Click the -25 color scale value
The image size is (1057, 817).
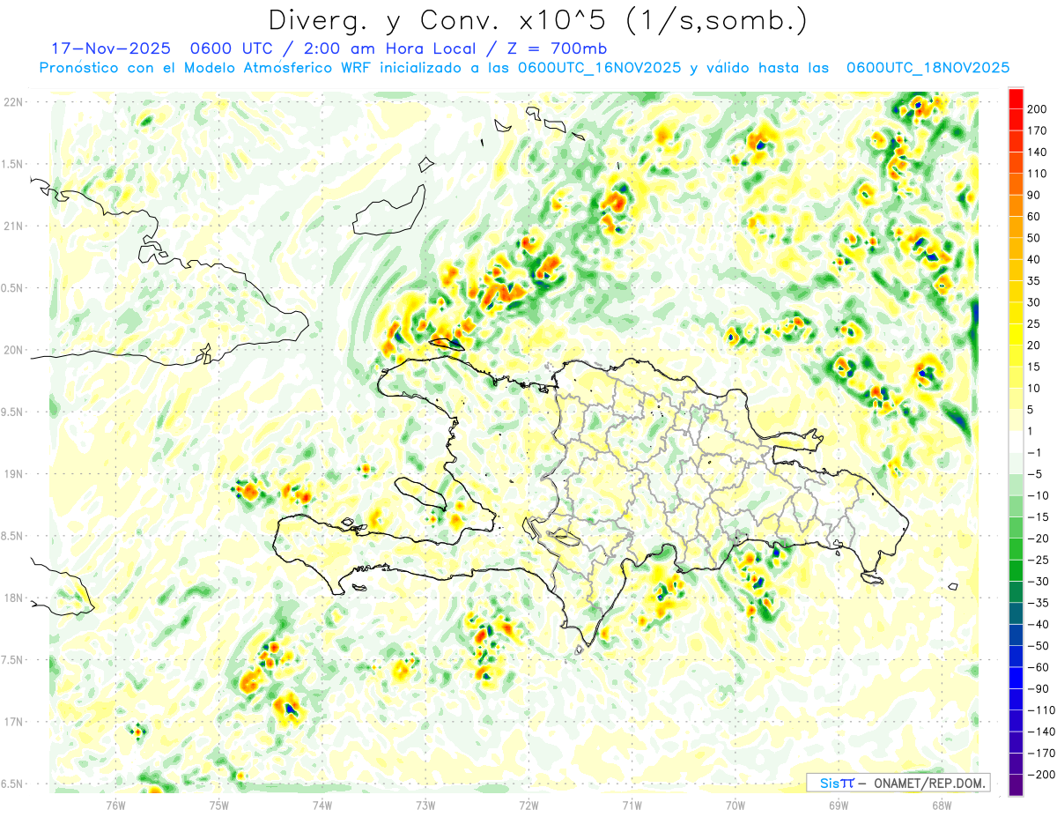point(1039,560)
